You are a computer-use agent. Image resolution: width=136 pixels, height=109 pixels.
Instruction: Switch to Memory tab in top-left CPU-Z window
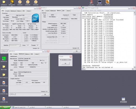click(x=19, y=11)
